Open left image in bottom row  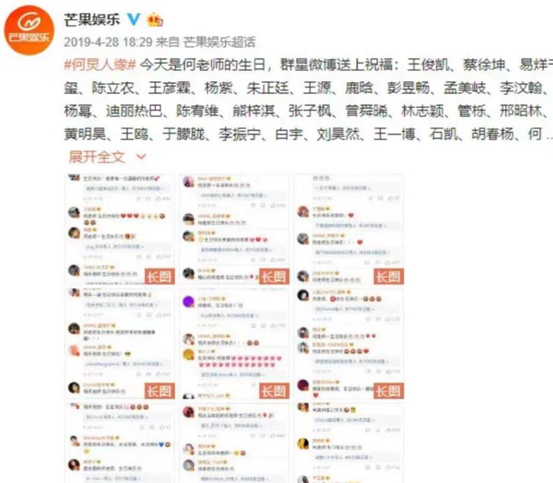coord(120,443)
